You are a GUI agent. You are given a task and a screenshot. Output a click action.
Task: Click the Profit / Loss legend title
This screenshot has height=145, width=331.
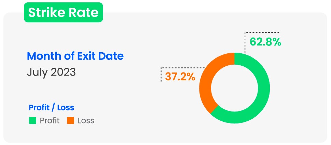(51, 107)
